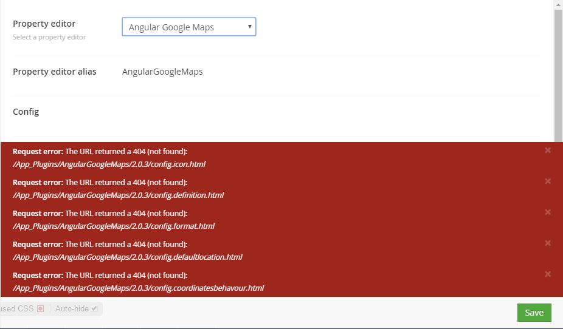Toggle the used CSS record indicator

(x=41, y=308)
